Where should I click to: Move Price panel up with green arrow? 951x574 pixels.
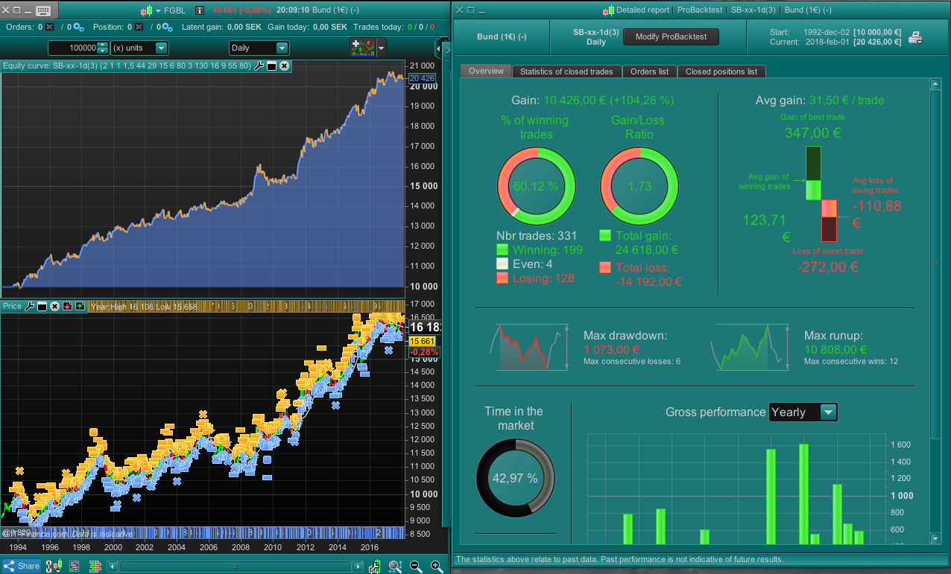[x=80, y=306]
